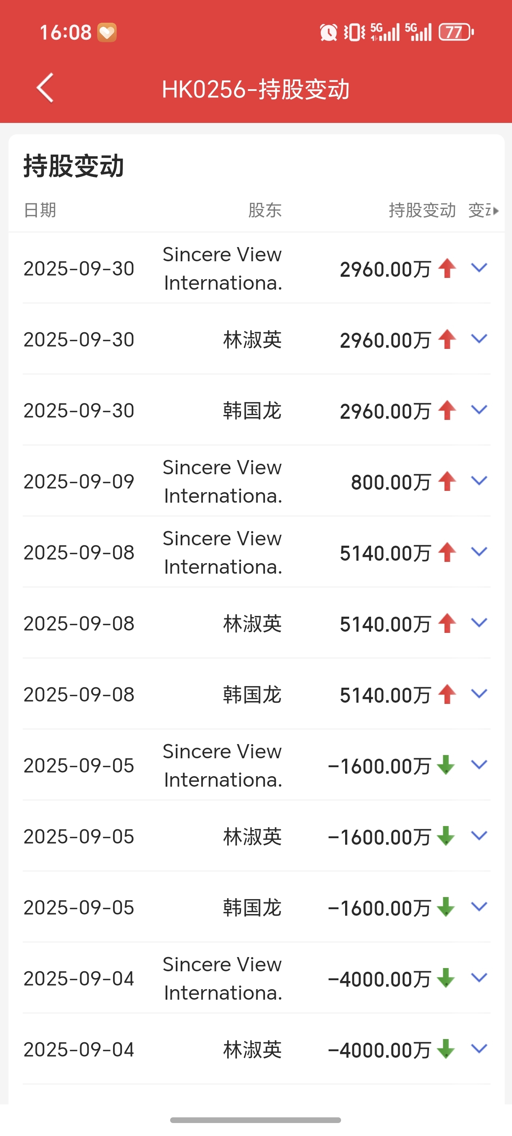Tap the 5140.00万 value for 林淑英
Viewport: 512px width, 1136px height.
pyautogui.click(x=385, y=624)
